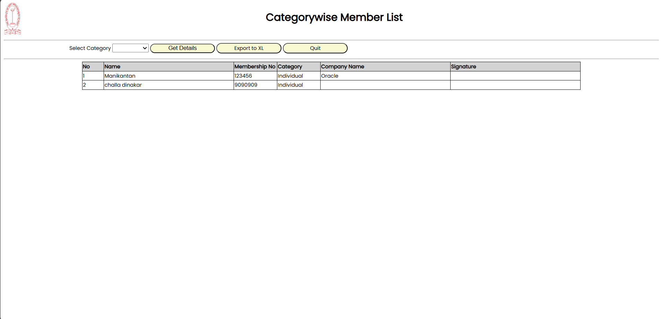Select the Manikantan name cell
The width and height of the screenshot is (661, 319).
click(120, 76)
